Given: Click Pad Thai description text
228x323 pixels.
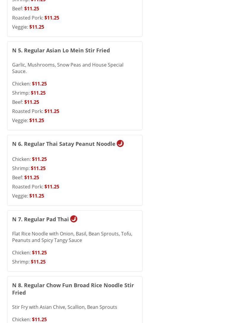Looking at the screenshot, I should (72, 237).
